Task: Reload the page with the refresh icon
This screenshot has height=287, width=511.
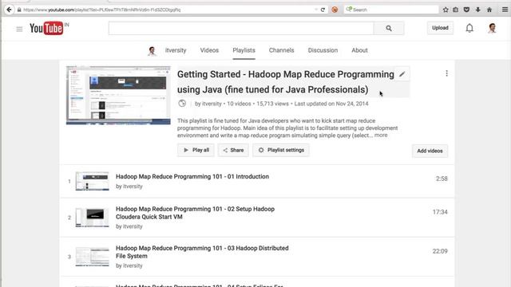Action: [323, 10]
